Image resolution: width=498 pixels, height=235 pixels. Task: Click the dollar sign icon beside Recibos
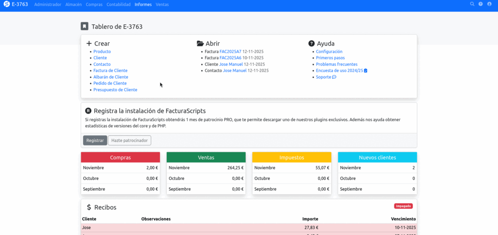point(89,207)
